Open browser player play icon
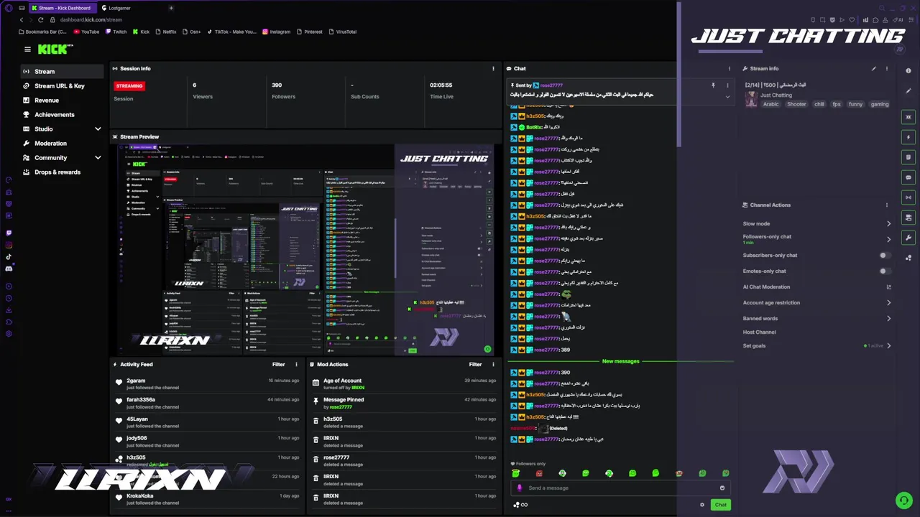The height and width of the screenshot is (517, 920). coord(842,19)
